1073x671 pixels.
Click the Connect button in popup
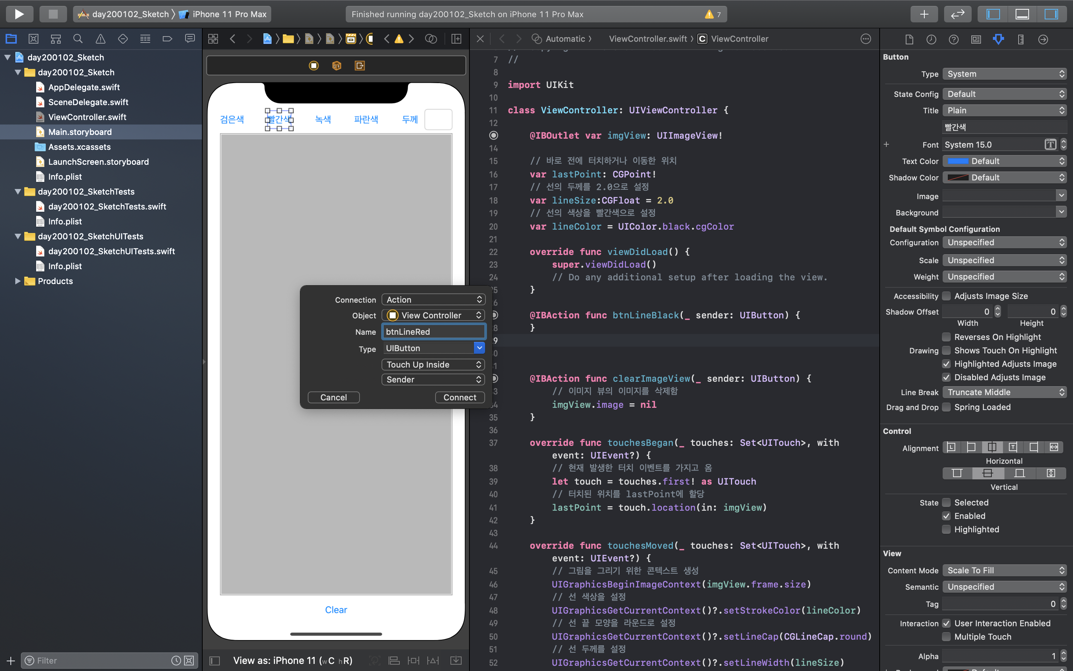(459, 397)
